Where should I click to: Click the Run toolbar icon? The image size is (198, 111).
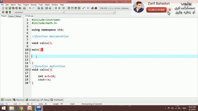72,8
